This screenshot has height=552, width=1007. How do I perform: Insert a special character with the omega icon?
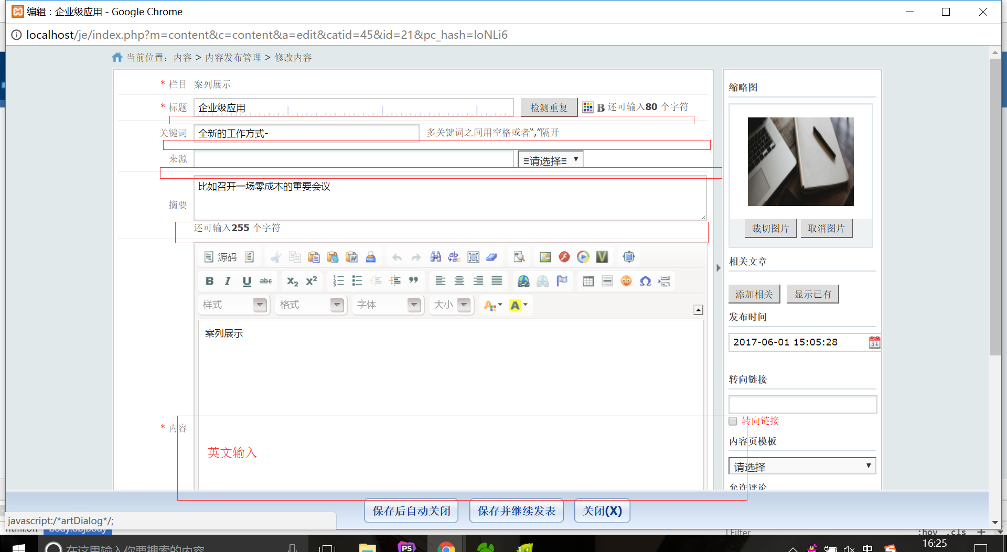click(645, 281)
